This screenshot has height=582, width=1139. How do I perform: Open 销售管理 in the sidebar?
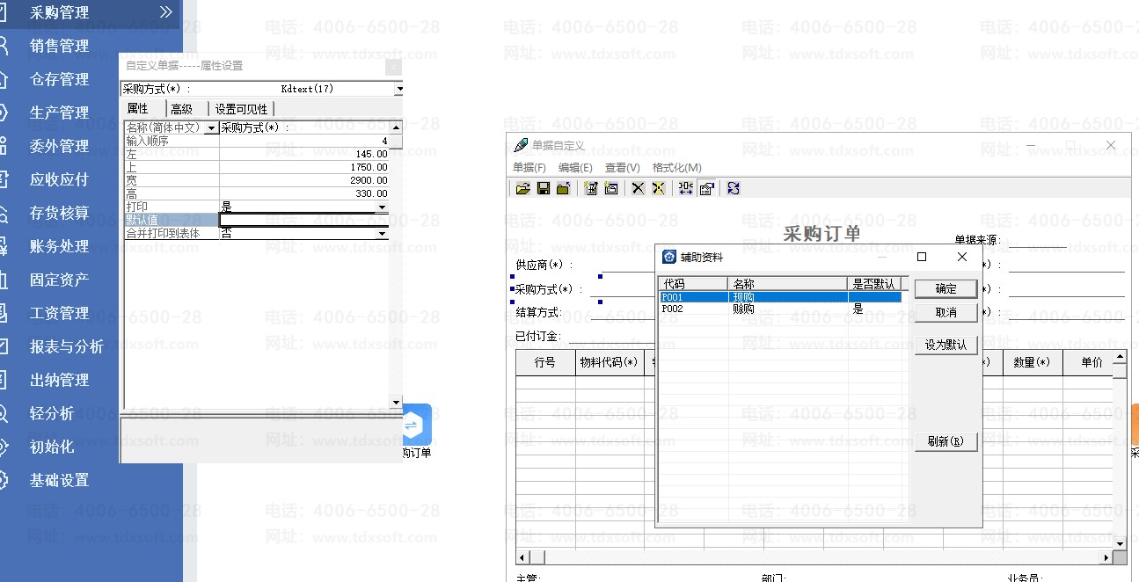click(59, 46)
